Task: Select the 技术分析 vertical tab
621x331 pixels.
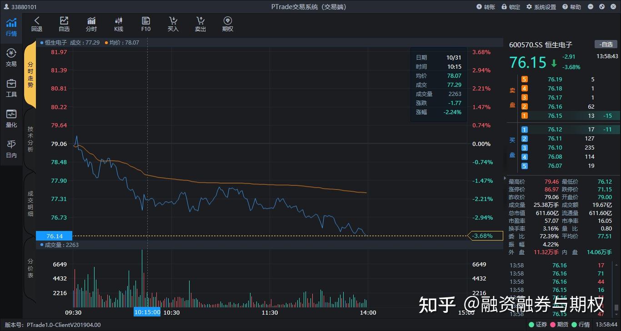Action: point(30,139)
